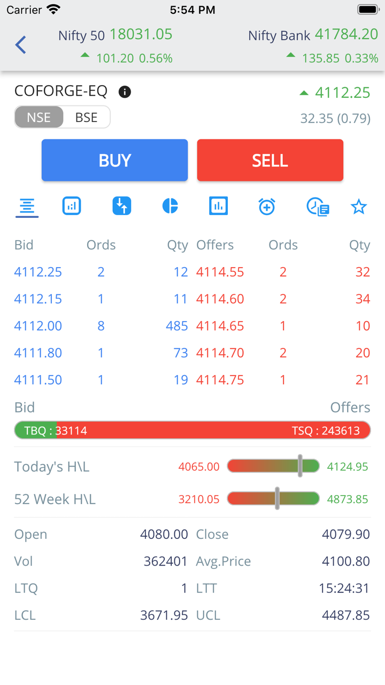Select the market depth tab icon
The width and height of the screenshot is (385, 685).
(x=27, y=207)
